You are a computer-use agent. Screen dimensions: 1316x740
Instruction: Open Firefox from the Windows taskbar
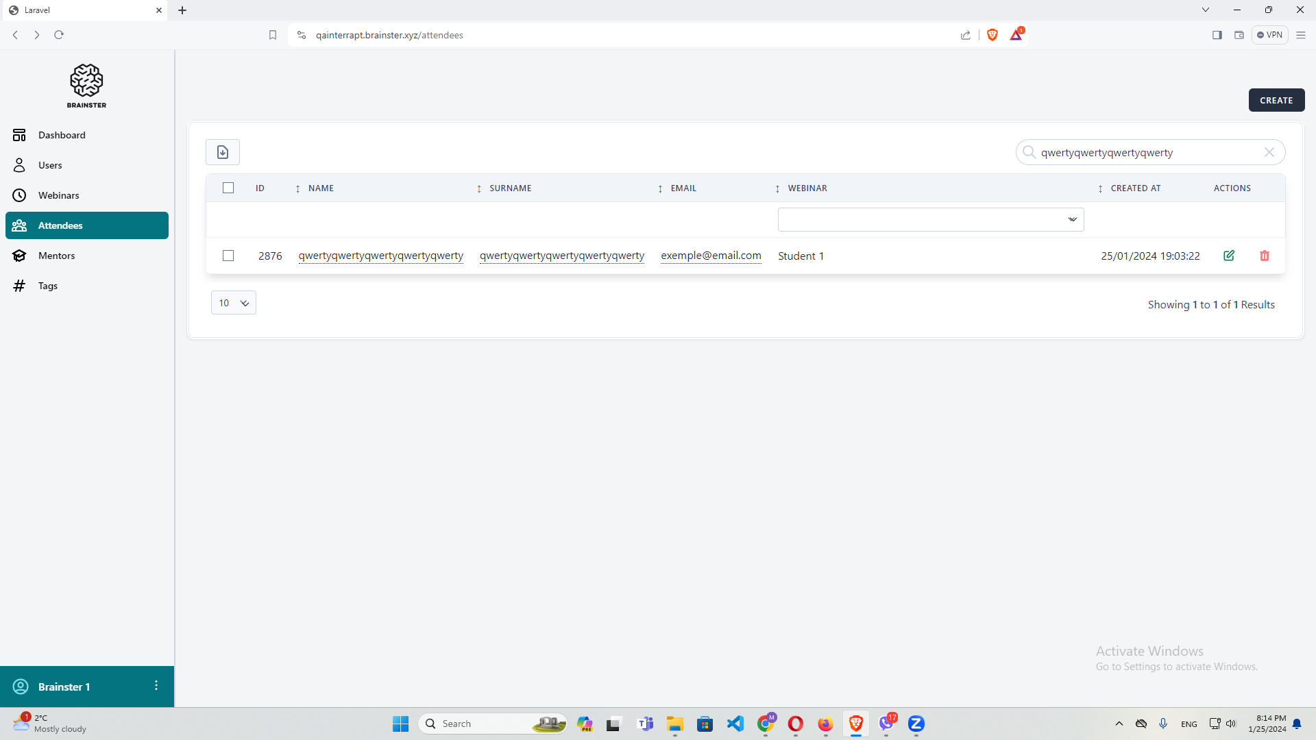tap(825, 724)
